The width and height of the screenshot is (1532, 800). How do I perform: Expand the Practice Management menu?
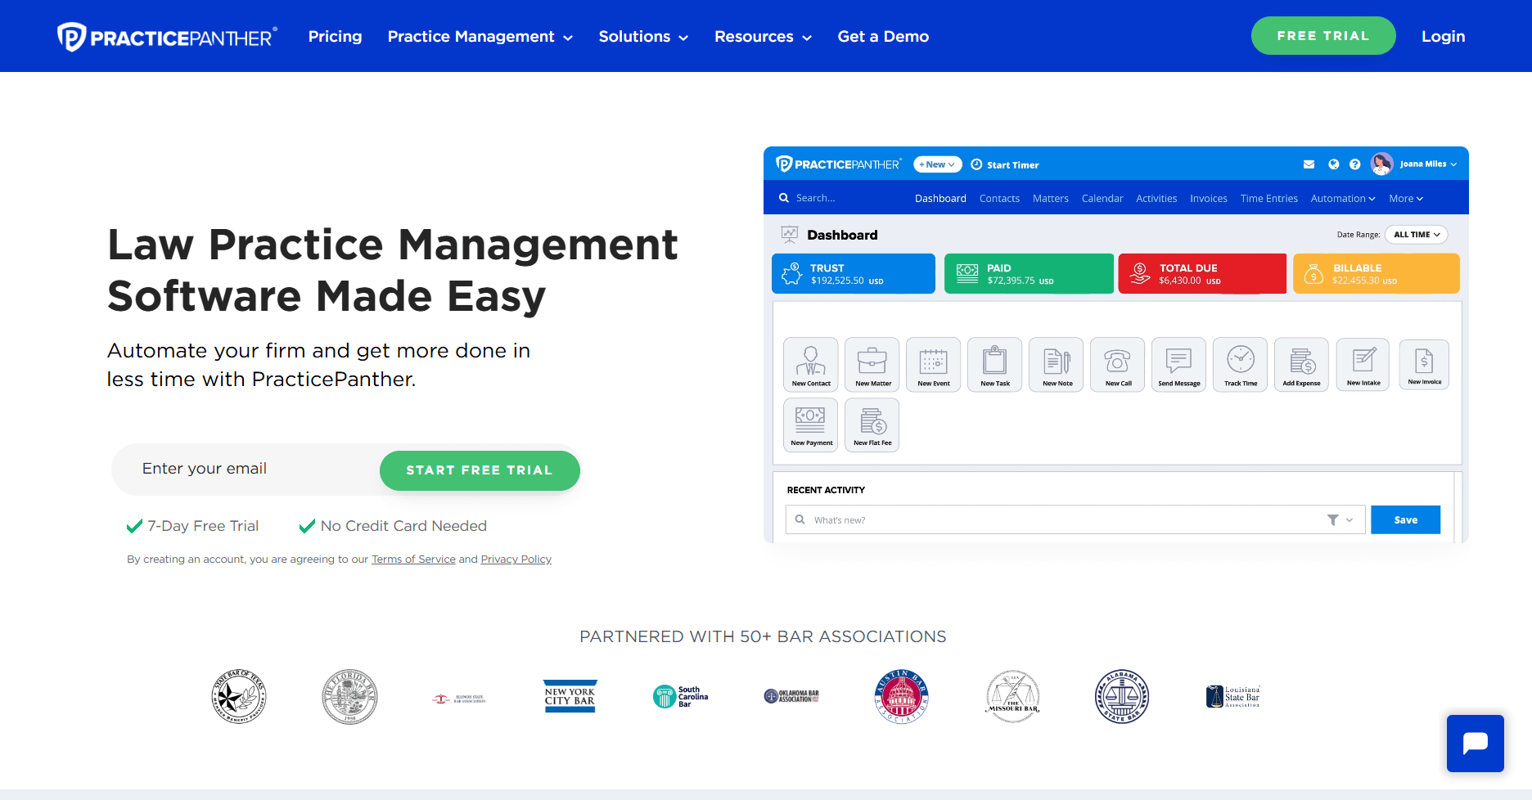click(x=480, y=37)
